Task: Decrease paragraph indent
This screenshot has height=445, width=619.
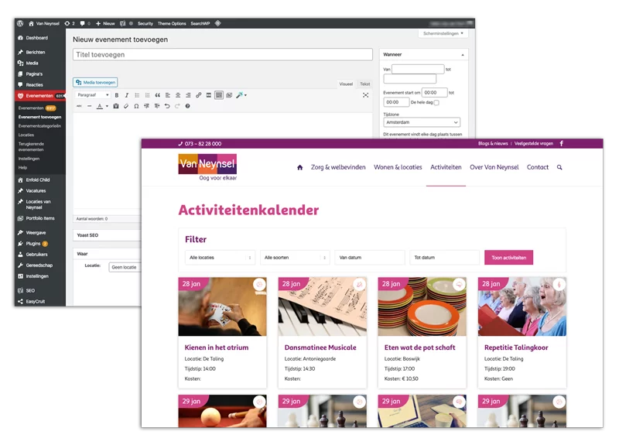Action: pyautogui.click(x=146, y=106)
